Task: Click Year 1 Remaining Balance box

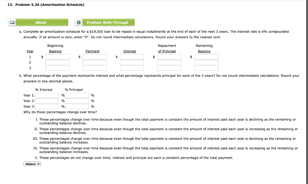Action: point(206,57)
